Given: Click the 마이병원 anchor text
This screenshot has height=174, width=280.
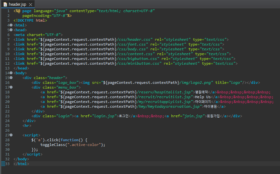Looking at the screenshot, I should tap(210, 106).
